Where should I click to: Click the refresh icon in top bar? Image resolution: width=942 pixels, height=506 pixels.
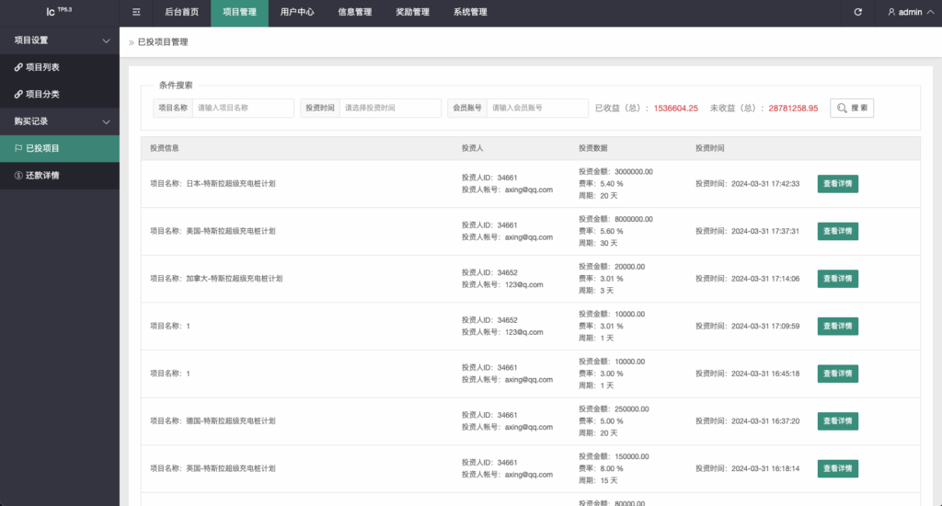click(x=858, y=12)
